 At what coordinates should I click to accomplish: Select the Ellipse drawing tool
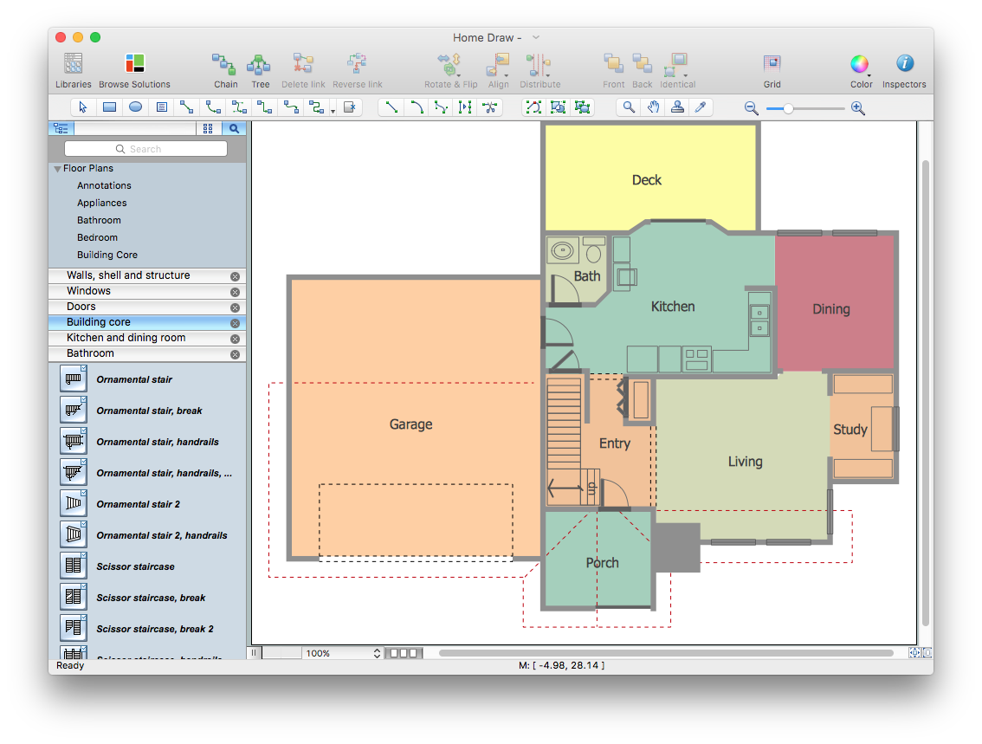point(135,107)
